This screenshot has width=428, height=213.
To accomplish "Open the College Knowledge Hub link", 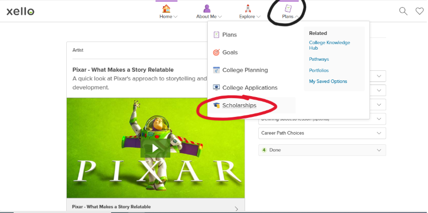I will coord(329,45).
